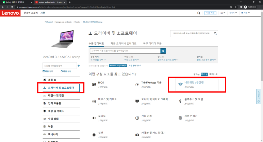Click the Chrome profile avatar

coord(245,7)
